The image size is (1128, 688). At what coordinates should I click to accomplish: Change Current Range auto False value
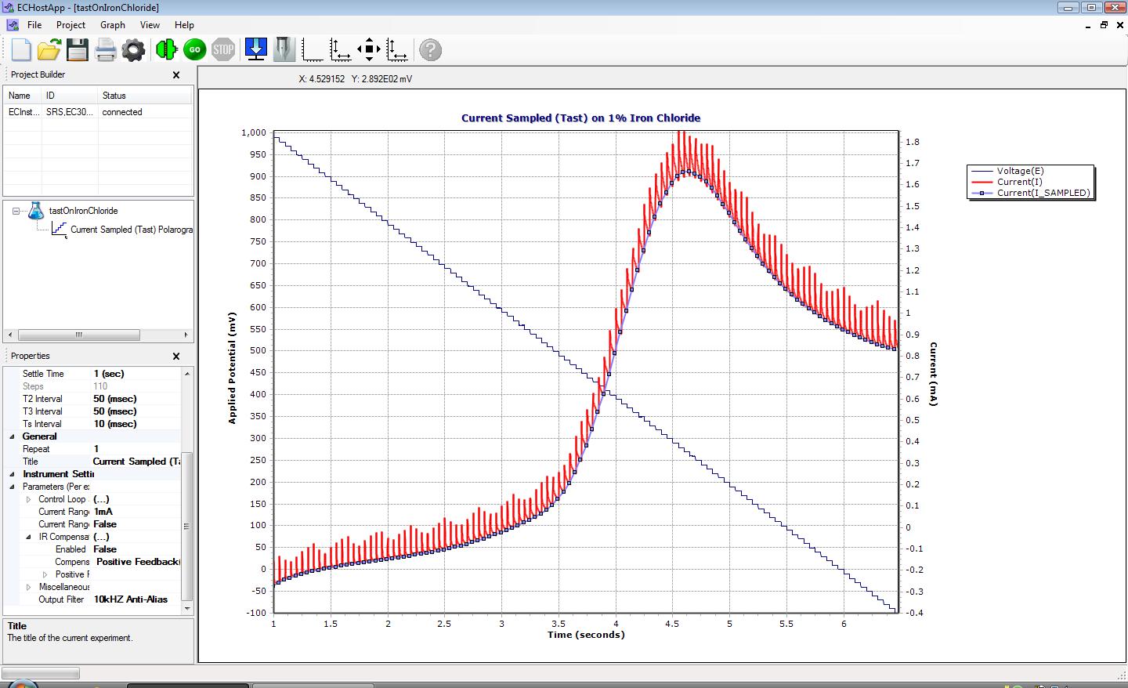point(136,524)
